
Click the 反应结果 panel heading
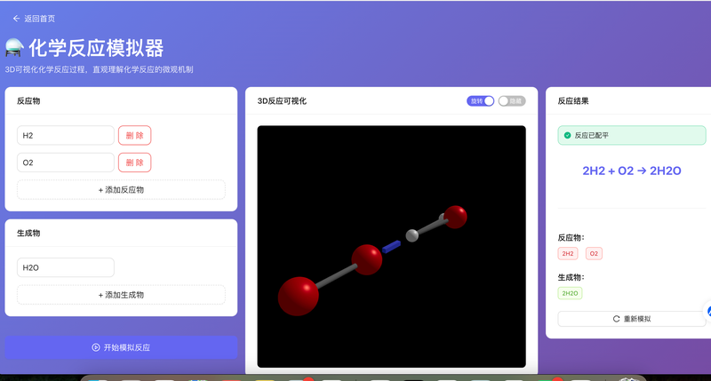coord(573,101)
